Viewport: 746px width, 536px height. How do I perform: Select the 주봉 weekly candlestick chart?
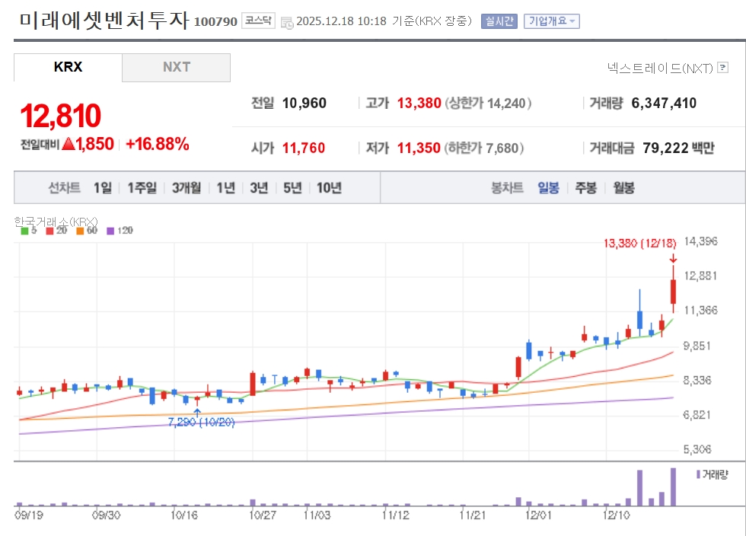pyautogui.click(x=585, y=188)
